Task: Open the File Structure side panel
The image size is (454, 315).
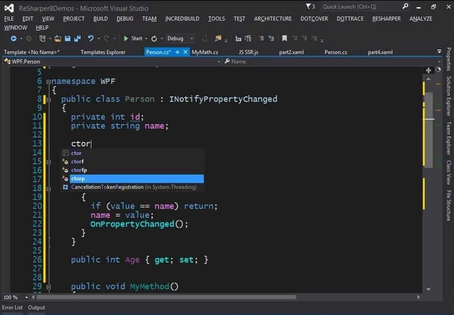Action: [x=449, y=205]
